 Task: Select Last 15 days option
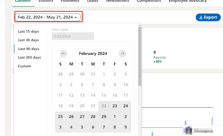(28, 31)
